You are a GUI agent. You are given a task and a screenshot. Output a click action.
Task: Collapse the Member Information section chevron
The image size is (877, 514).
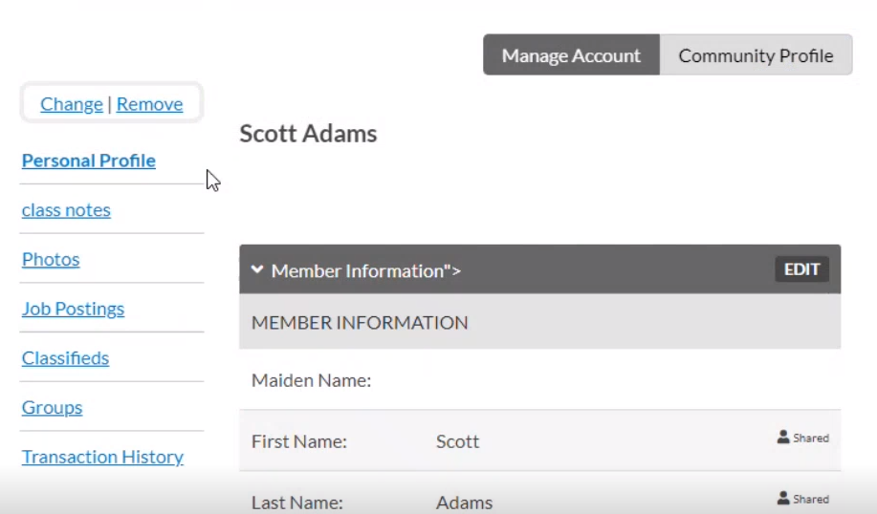click(256, 270)
